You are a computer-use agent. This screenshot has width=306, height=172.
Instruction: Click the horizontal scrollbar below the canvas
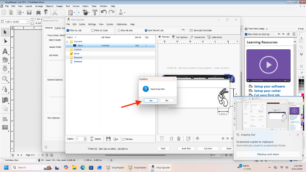point(135,155)
